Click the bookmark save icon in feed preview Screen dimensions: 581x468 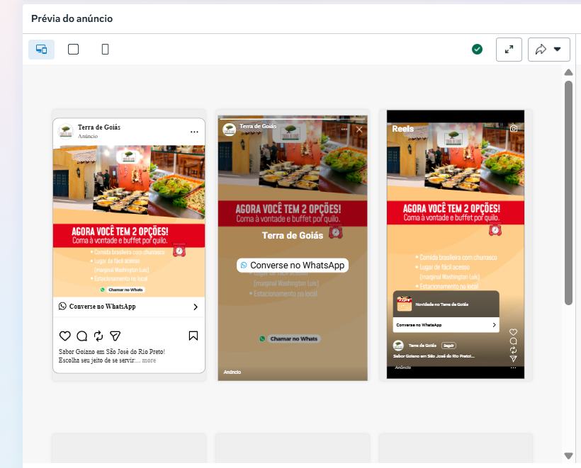click(193, 336)
